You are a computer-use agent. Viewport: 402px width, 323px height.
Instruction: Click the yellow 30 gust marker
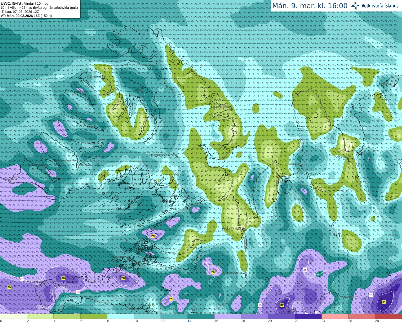pyautogui.click(x=63, y=278)
